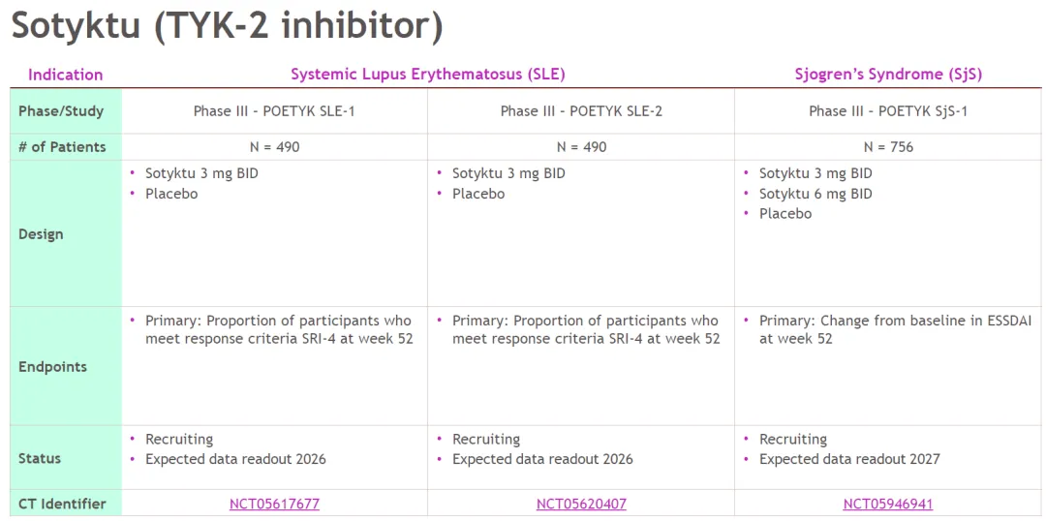Click the Systemic Lupus Erythematosus (SLE) heading
The height and width of the screenshot is (521, 1046).
tap(427, 75)
